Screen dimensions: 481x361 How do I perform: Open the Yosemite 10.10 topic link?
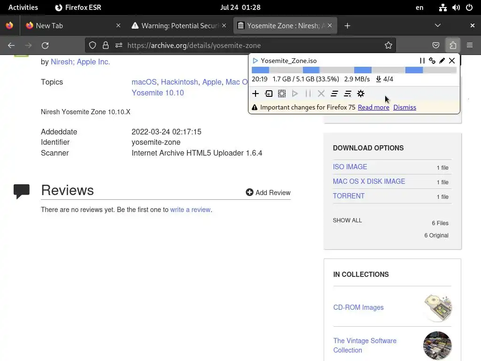point(158,93)
